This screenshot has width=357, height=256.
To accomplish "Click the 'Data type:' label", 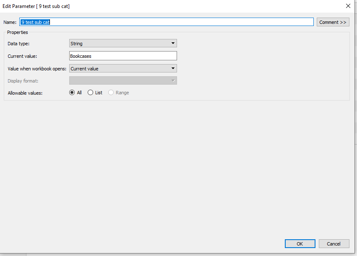I will [x=18, y=44].
